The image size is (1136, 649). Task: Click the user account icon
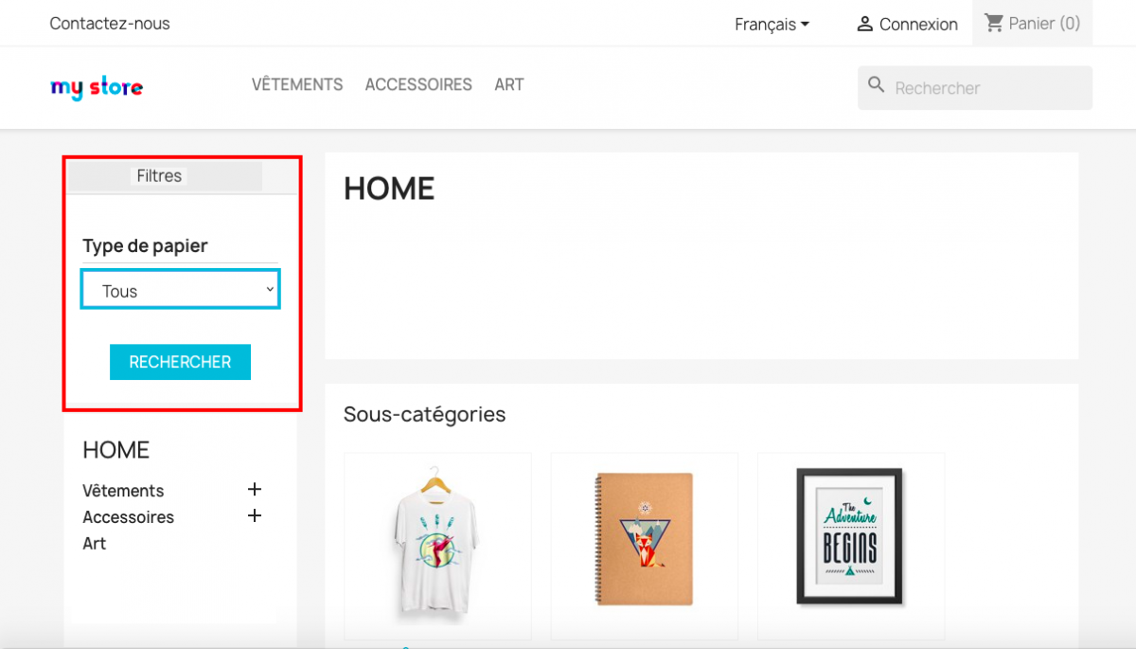[864, 24]
